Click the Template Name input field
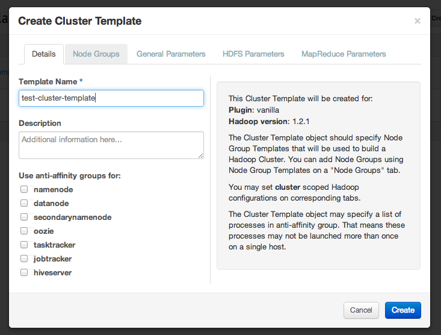Viewport: 441px width, 335px height. [111, 98]
